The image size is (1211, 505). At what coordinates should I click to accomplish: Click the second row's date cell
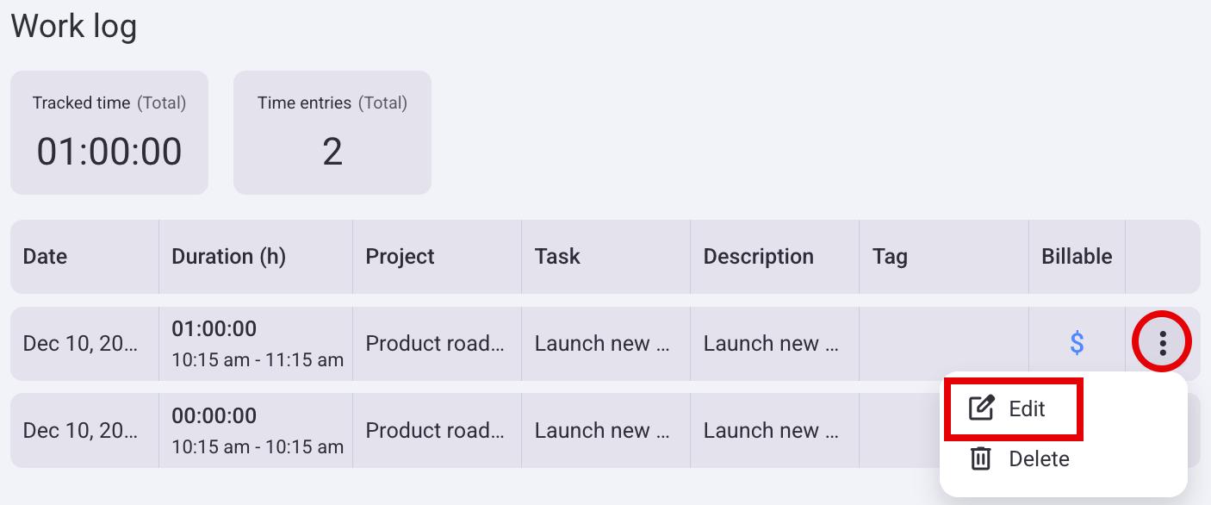point(81,430)
